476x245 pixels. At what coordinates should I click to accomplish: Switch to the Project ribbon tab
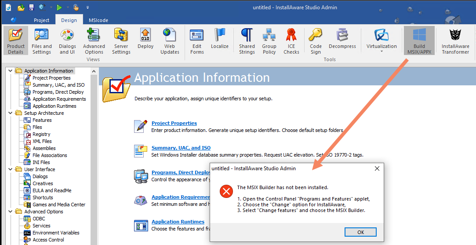click(42, 20)
